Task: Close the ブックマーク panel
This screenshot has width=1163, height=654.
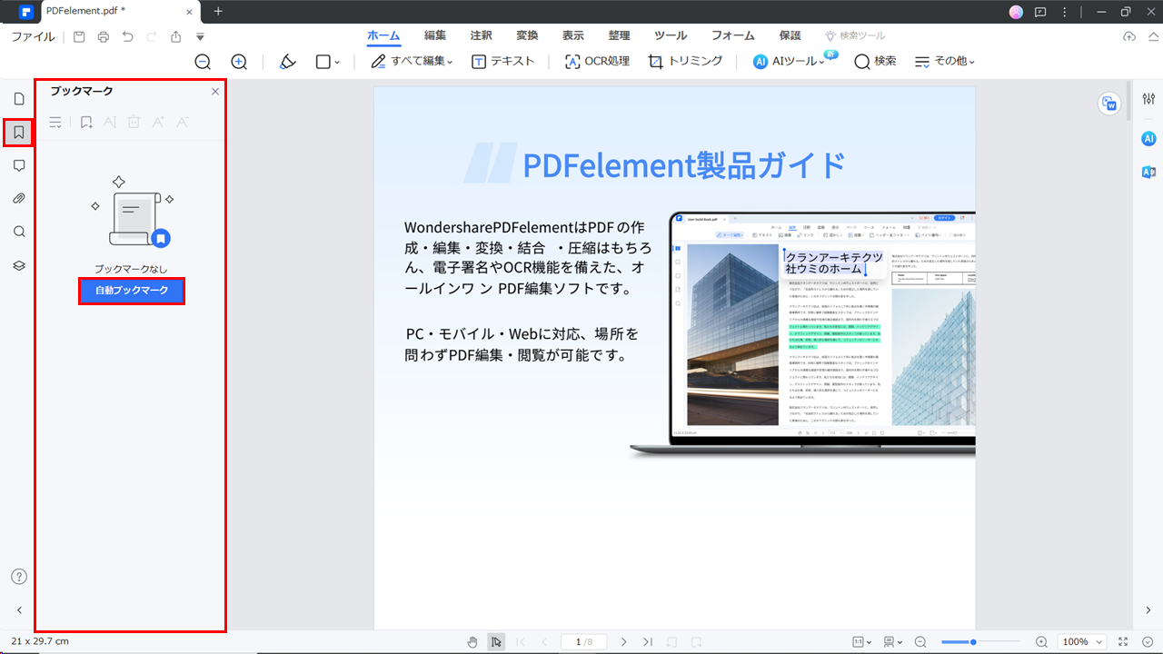Action: (215, 92)
